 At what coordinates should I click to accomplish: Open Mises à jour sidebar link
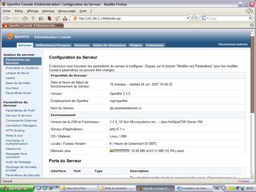click(x=14, y=136)
